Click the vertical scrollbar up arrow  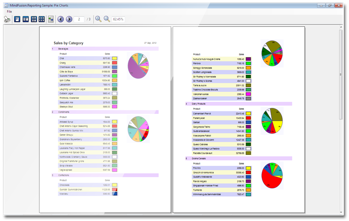(341, 28)
